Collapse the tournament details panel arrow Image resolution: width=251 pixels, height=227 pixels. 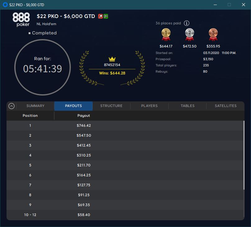(11, 106)
